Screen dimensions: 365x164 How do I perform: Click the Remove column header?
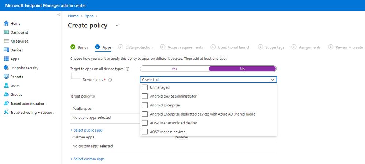tap(181, 137)
